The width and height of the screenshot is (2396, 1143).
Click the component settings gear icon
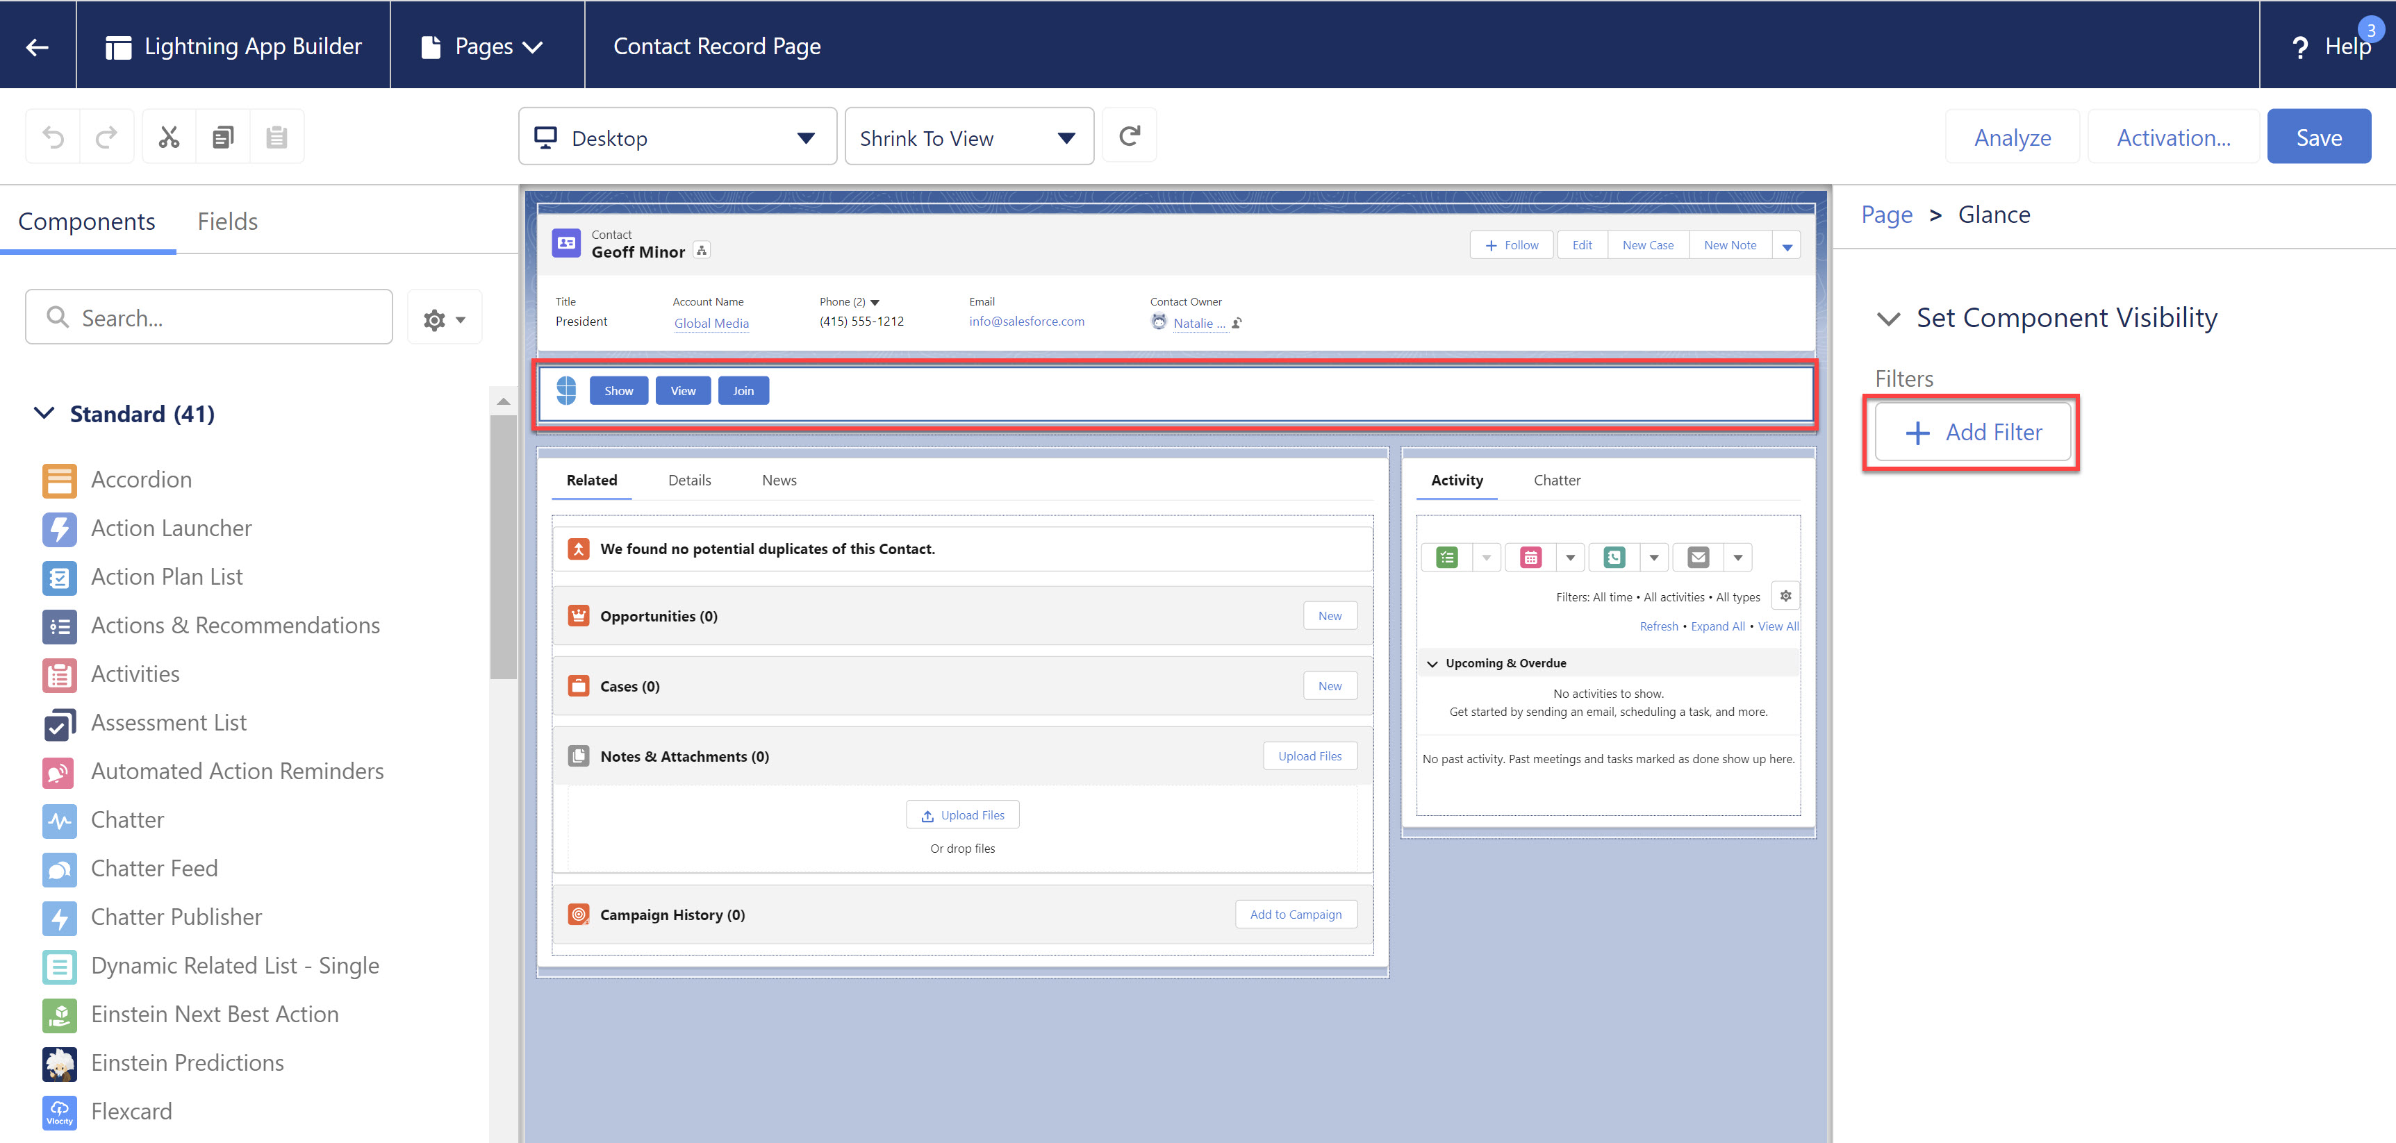pos(436,319)
